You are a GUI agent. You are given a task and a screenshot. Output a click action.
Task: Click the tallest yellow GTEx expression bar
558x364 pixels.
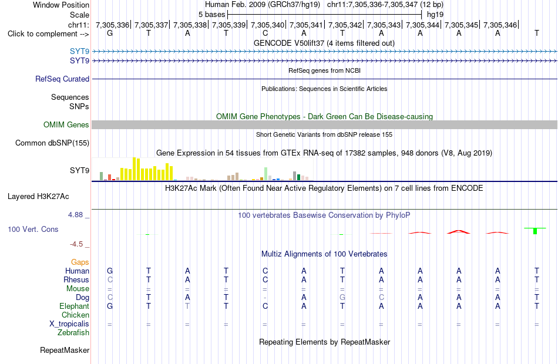tap(135, 168)
